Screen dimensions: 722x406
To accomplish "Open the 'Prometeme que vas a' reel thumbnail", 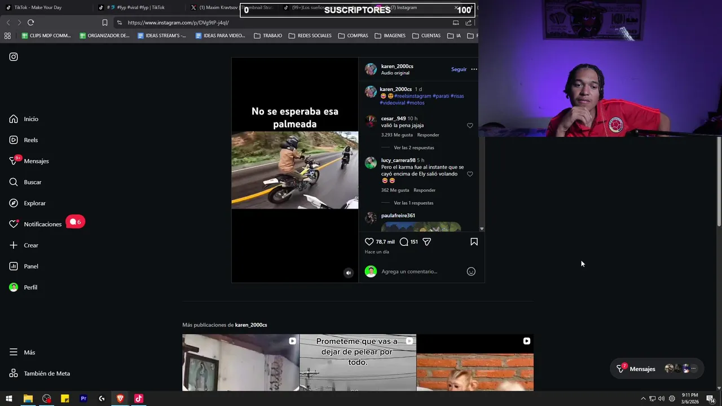I will click(358, 363).
